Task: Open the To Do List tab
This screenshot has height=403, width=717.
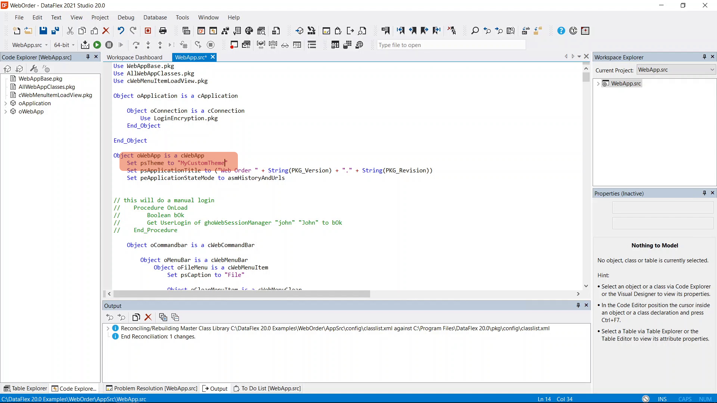Action: pyautogui.click(x=267, y=388)
